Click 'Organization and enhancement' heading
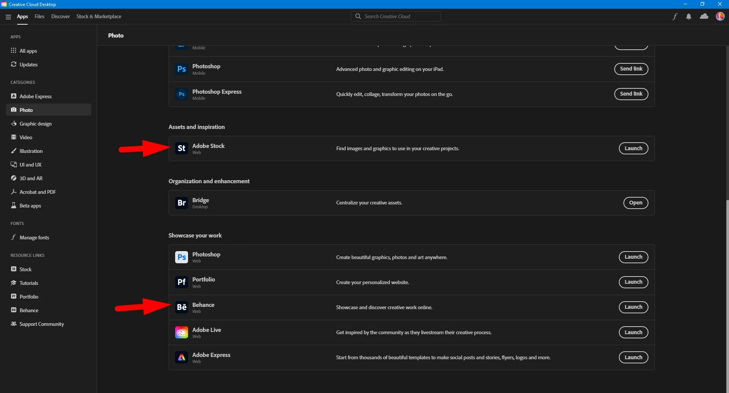Viewport: 729px width, 393px height. tap(209, 181)
